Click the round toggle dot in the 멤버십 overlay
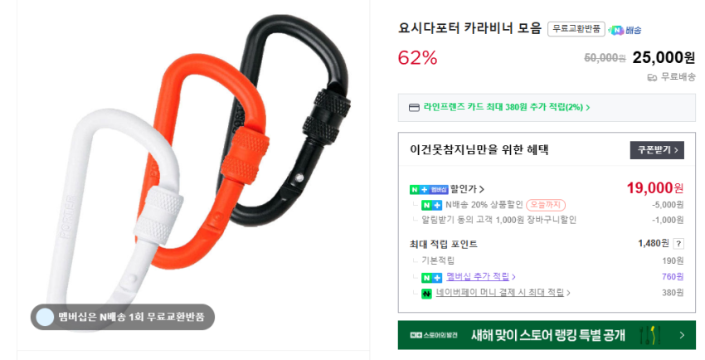The image size is (705, 360). click(45, 317)
